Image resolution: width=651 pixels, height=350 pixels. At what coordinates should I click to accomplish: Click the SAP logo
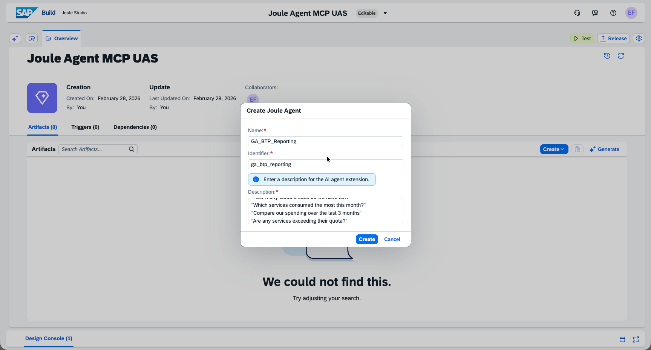coord(27,13)
